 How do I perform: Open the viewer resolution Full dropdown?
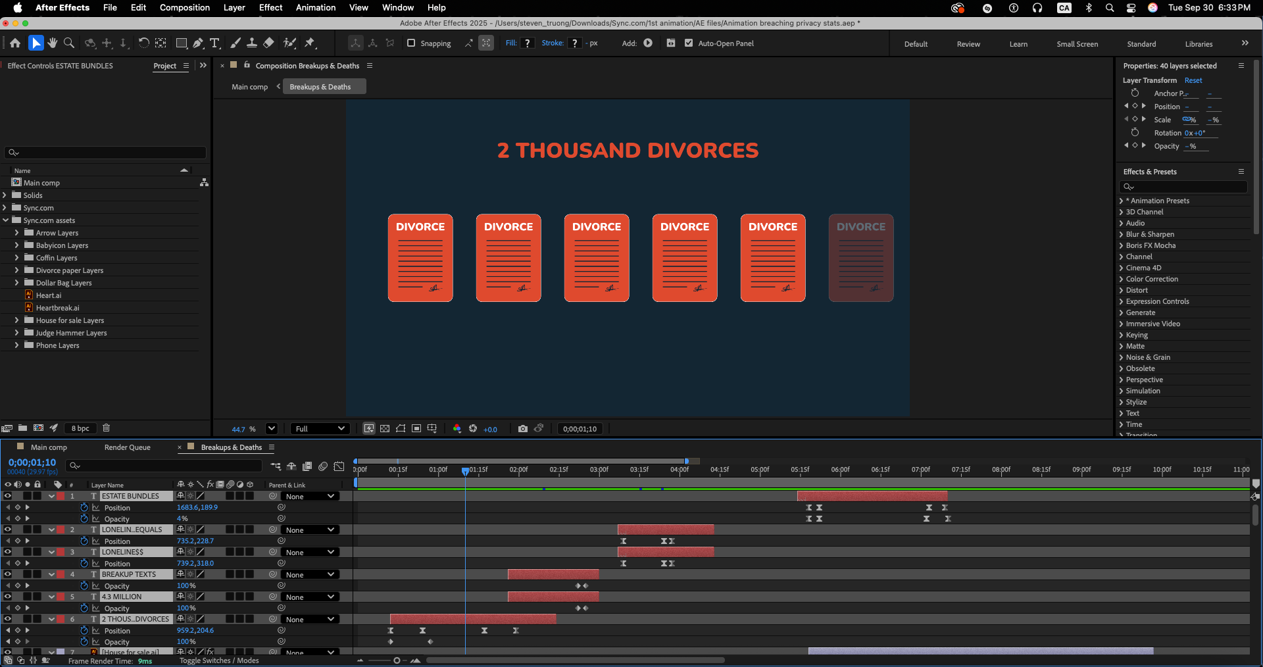click(x=320, y=429)
